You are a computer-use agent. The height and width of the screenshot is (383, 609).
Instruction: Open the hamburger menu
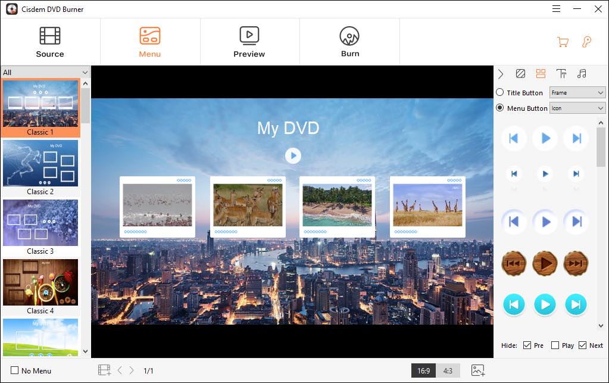tap(555, 9)
